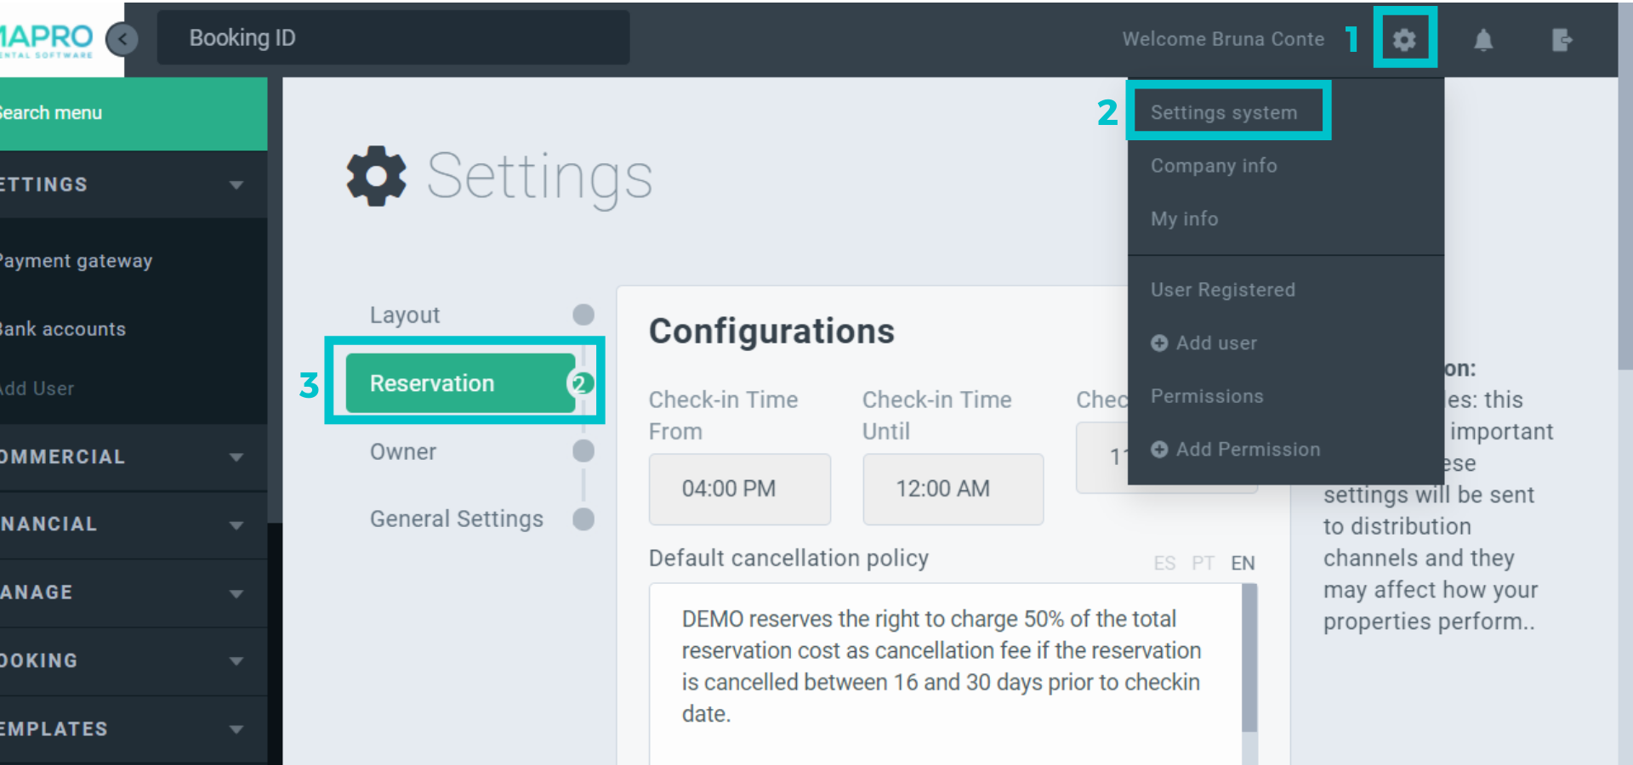This screenshot has height=765, width=1633.
Task: Open Company info menu entry
Action: pos(1214,166)
